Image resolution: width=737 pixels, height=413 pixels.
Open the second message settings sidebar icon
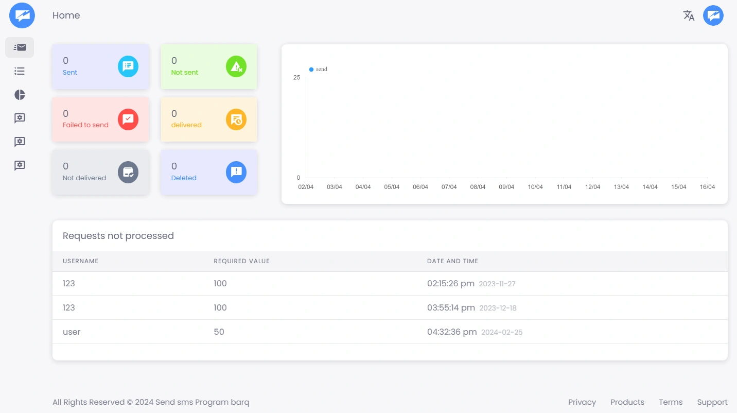(x=20, y=142)
